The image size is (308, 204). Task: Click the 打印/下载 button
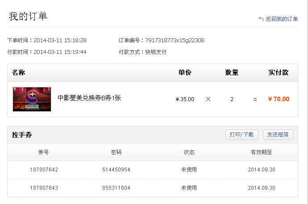click(x=241, y=134)
